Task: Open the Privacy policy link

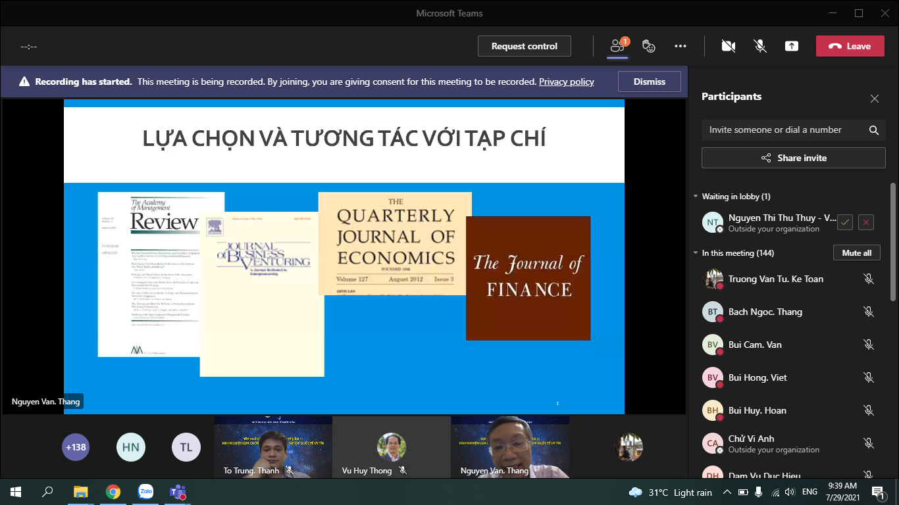Action: pos(567,82)
